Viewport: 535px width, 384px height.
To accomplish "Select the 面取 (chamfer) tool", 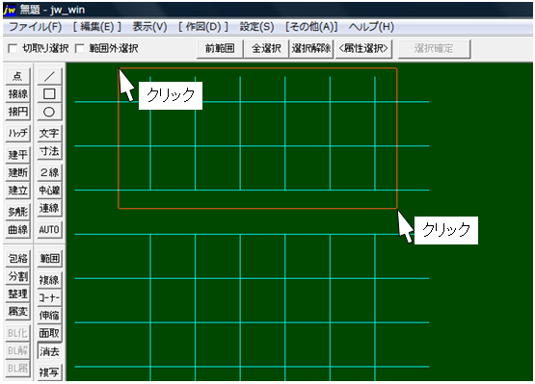I will [49, 334].
